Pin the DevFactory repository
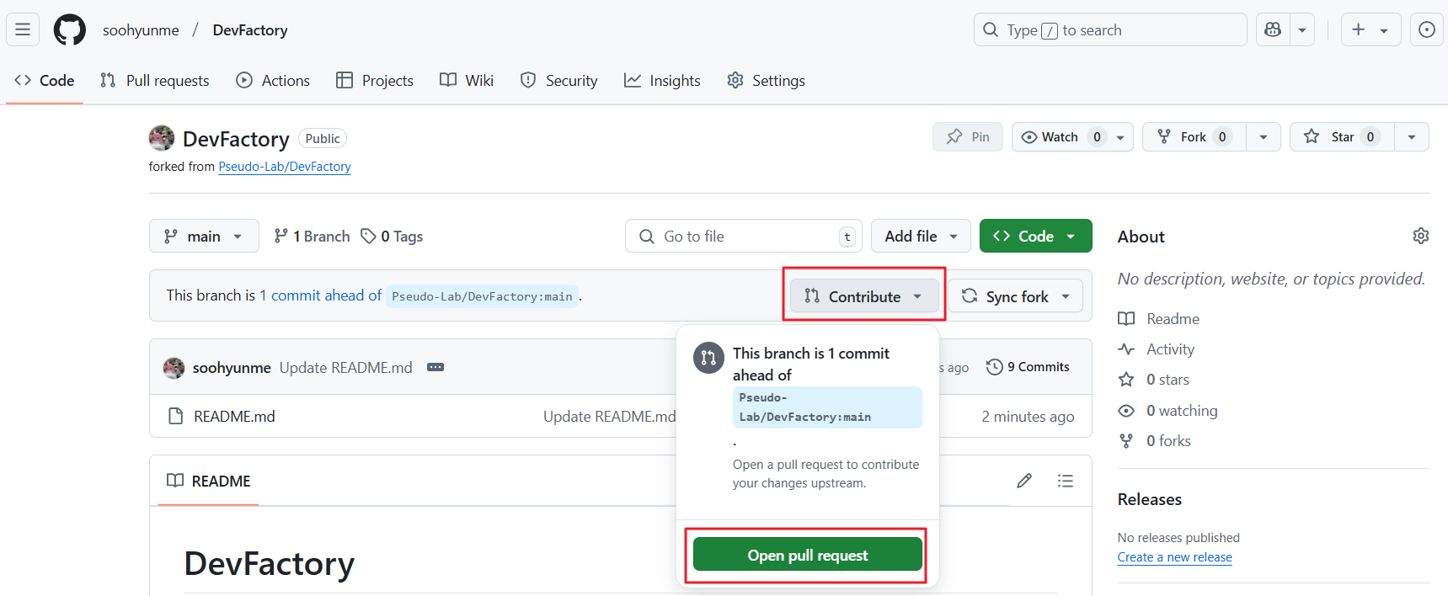The image size is (1448, 596). 967,137
